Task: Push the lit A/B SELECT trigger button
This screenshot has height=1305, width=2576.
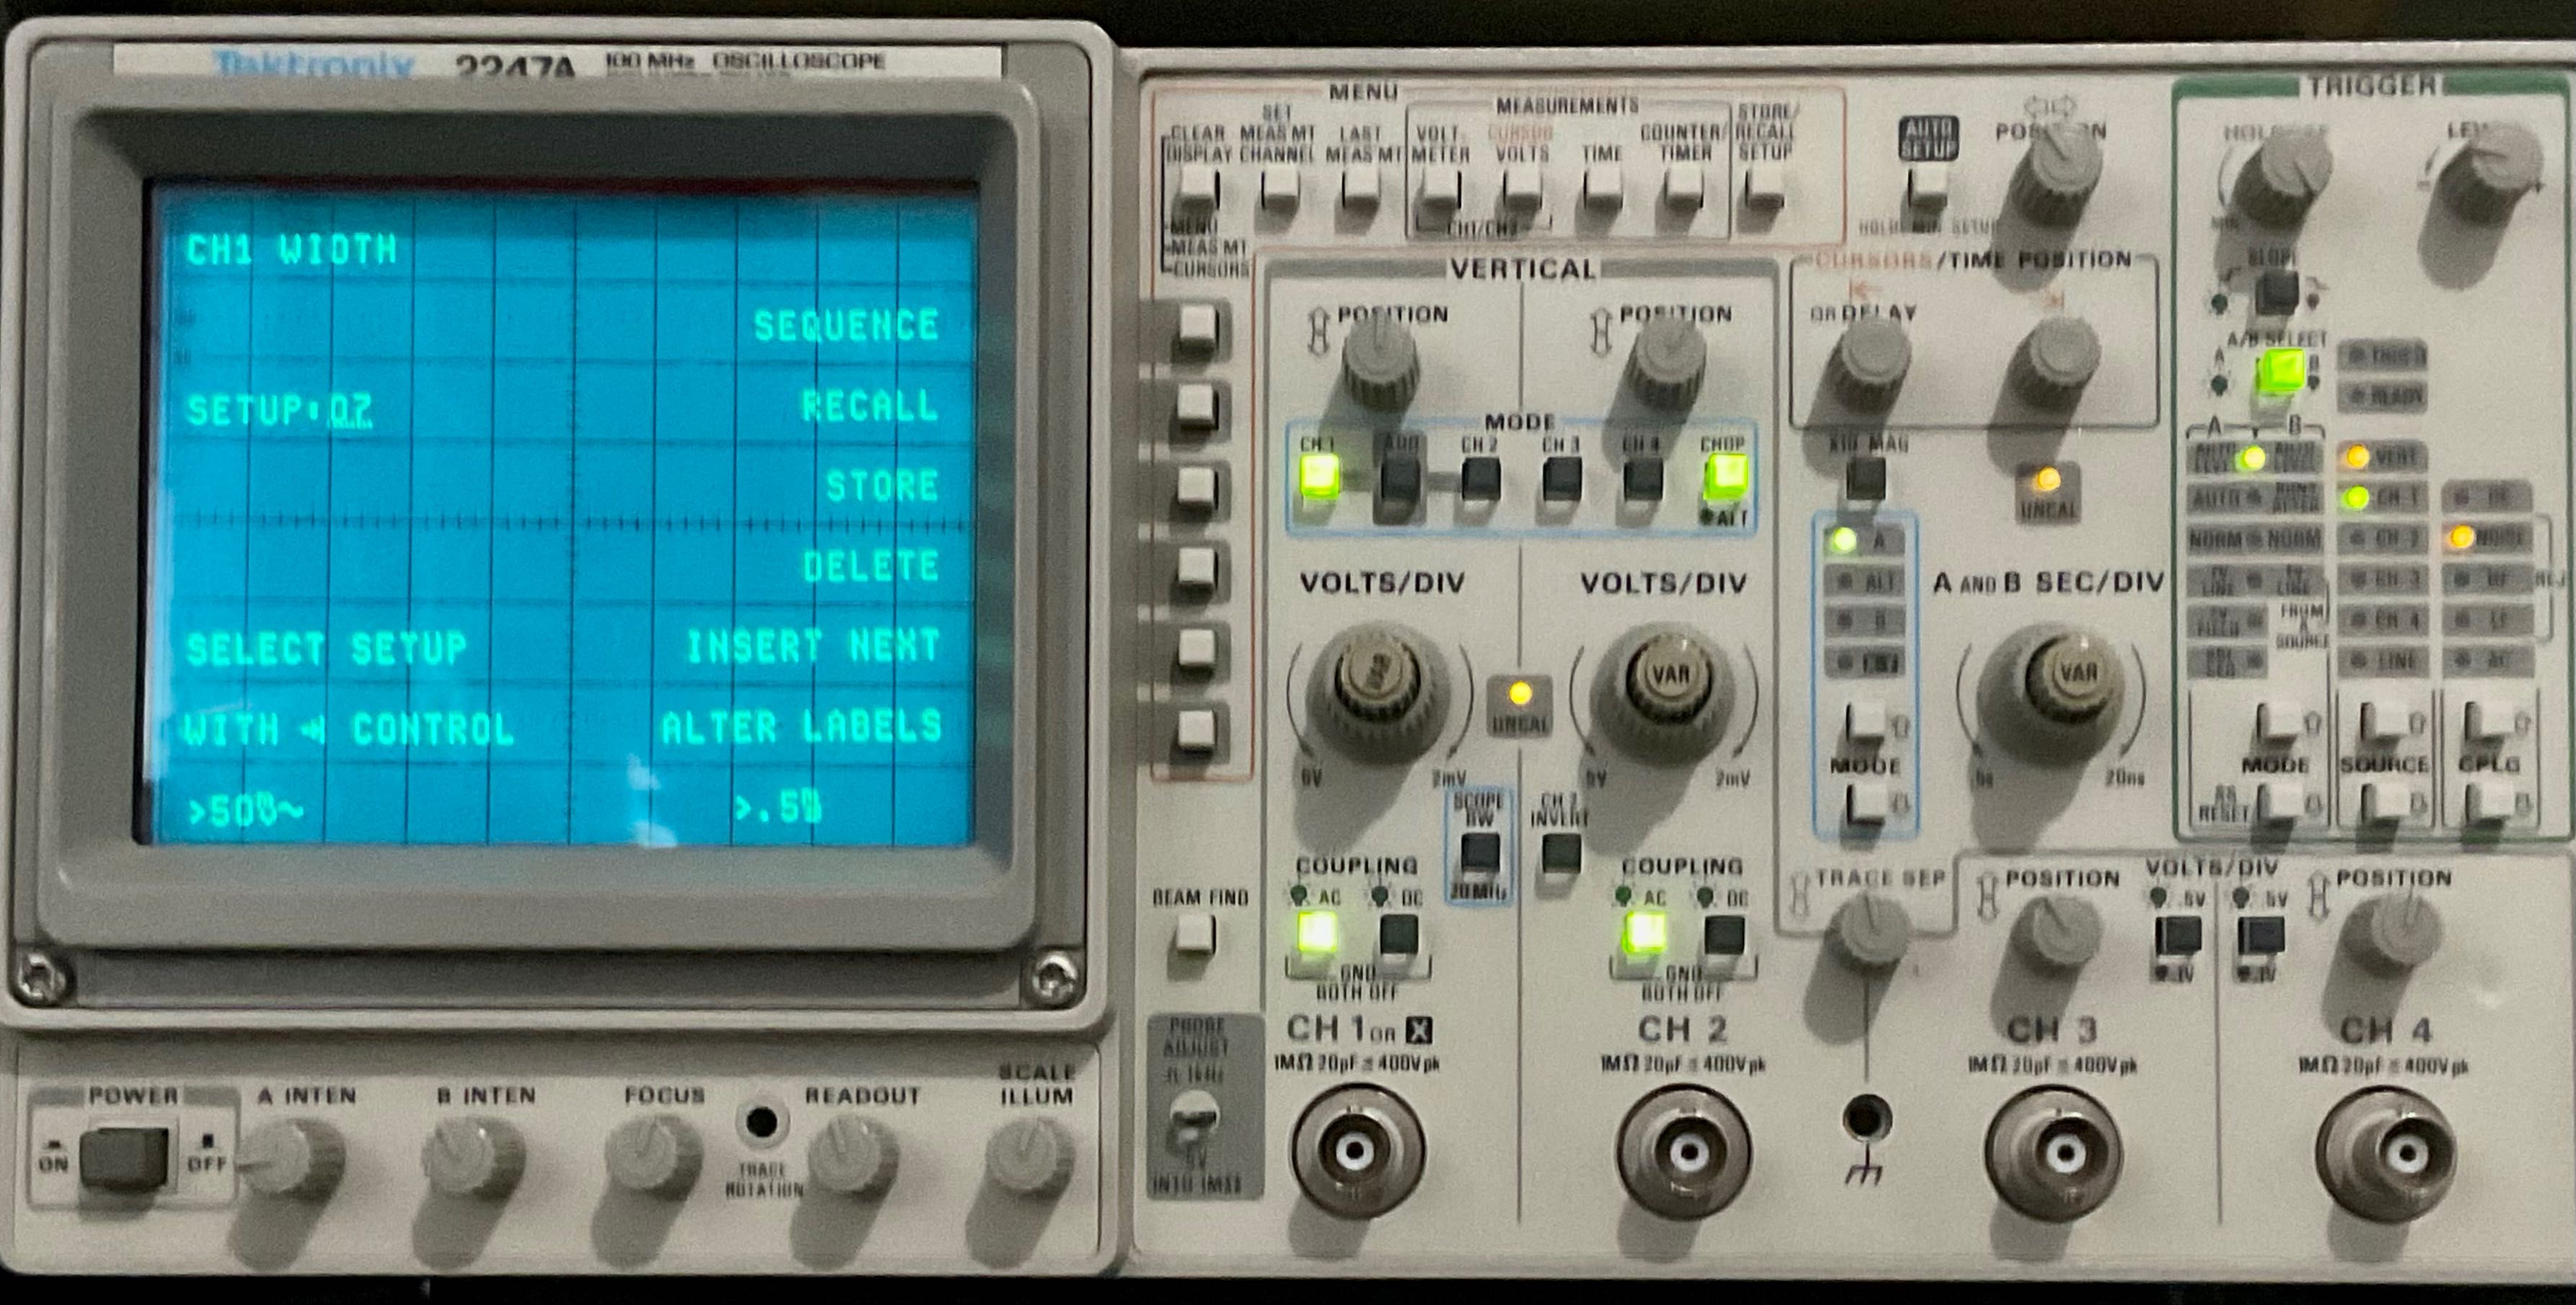Action: 2283,372
